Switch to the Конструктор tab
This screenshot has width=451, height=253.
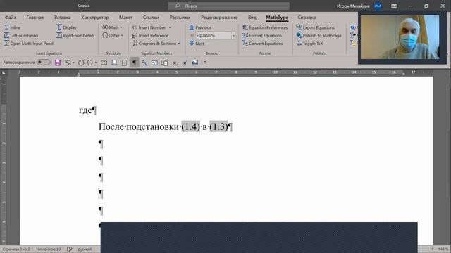pyautogui.click(x=95, y=18)
